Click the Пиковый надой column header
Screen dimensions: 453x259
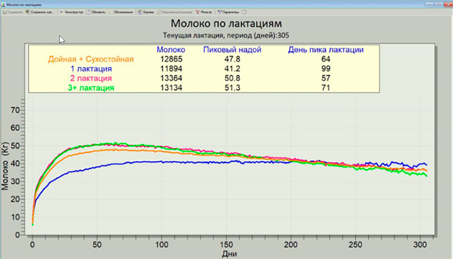pos(232,50)
